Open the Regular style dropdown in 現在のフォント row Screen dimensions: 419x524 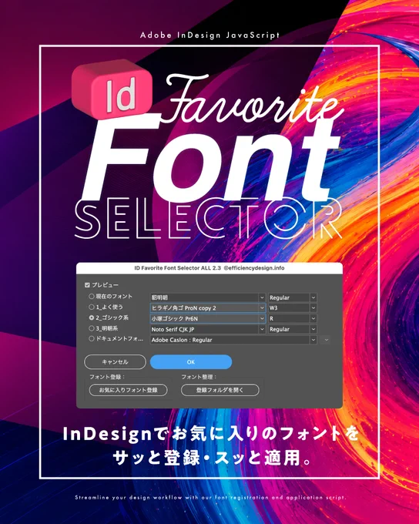click(293, 297)
